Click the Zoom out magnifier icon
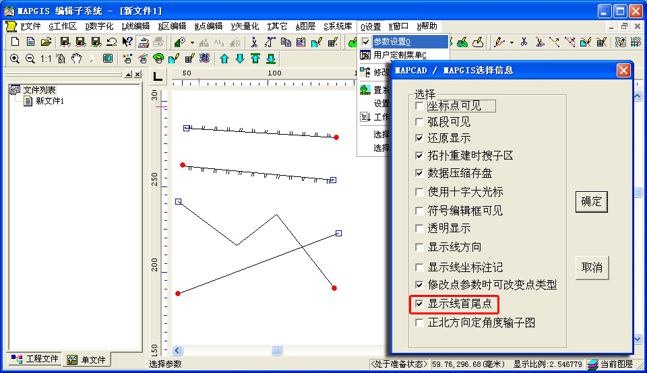Image resolution: width=647 pixels, height=373 pixels. pyautogui.click(x=30, y=59)
